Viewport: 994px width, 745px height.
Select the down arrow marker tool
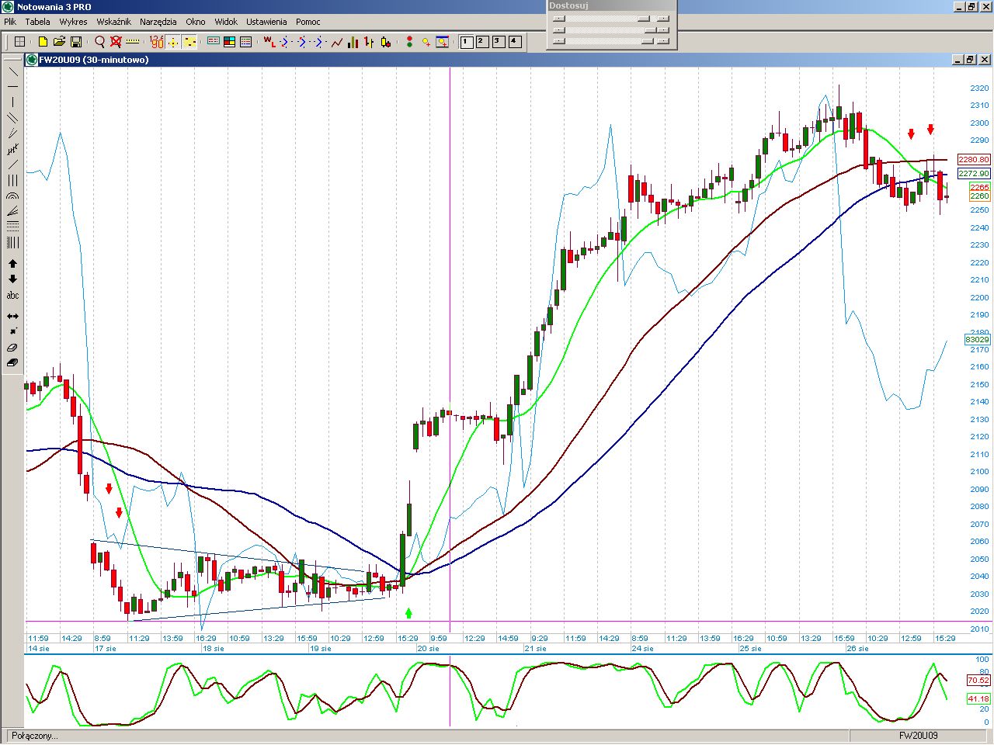click(x=12, y=279)
